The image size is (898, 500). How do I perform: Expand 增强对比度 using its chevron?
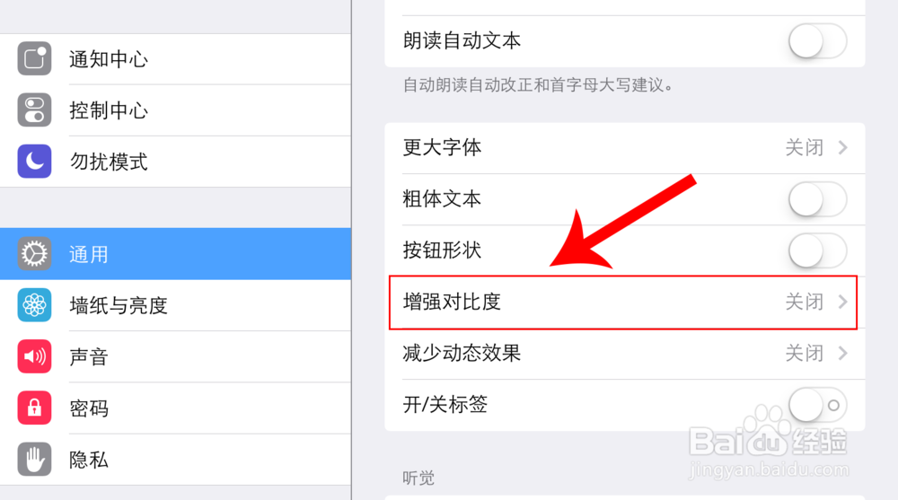click(x=842, y=303)
